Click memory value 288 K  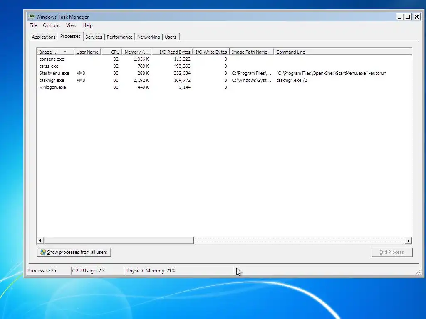pos(143,73)
